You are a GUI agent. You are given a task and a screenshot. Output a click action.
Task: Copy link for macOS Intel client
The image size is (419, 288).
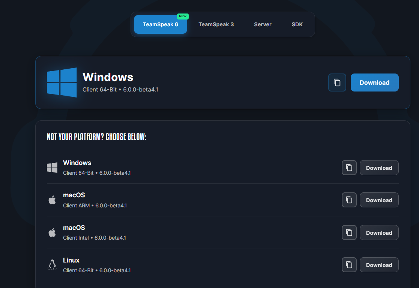click(x=349, y=232)
